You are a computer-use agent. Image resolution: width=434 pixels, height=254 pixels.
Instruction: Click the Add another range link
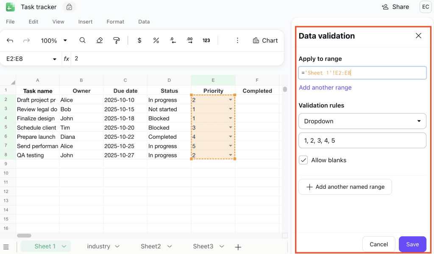pos(325,87)
